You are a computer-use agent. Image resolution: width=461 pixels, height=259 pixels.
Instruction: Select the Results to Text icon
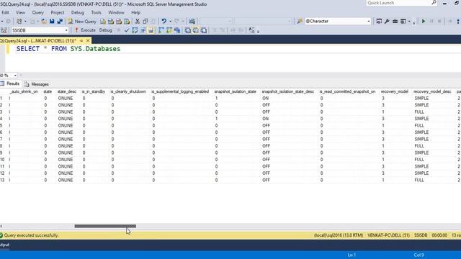[187, 30]
